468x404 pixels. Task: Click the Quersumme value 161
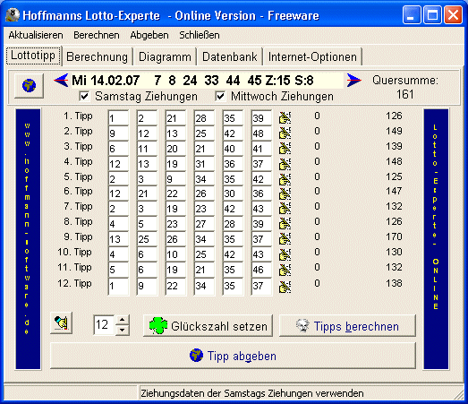tap(405, 94)
